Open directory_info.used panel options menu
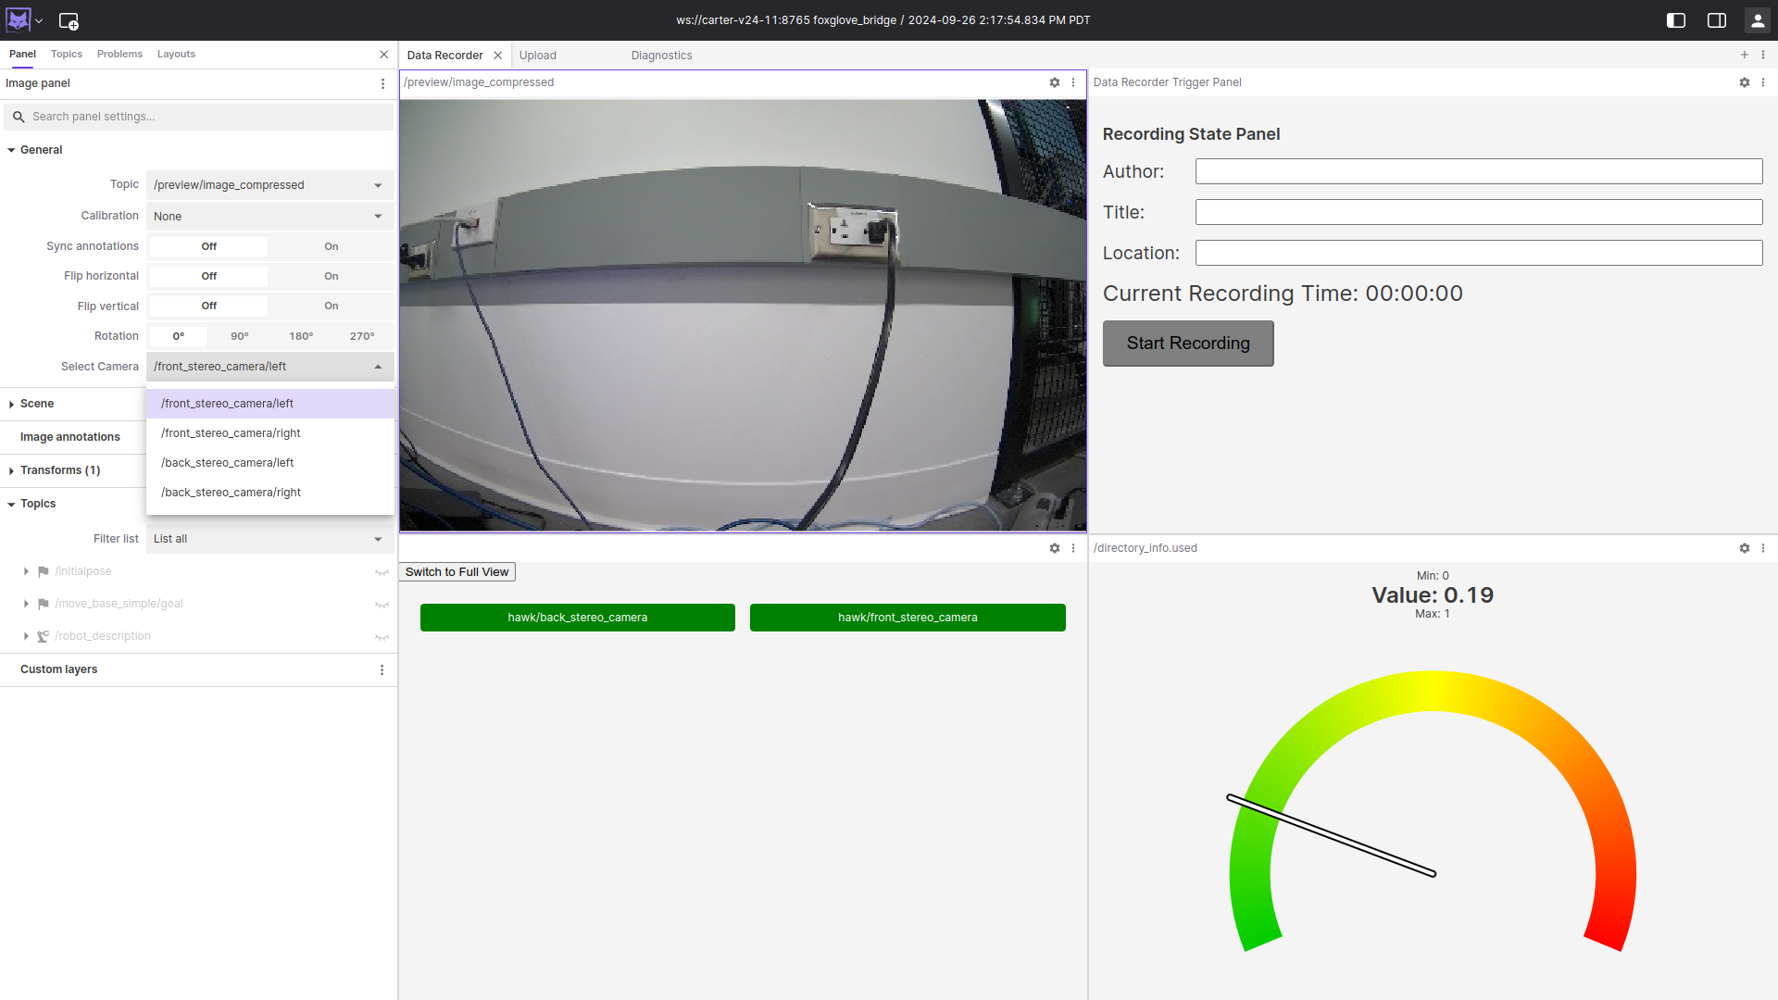Image resolution: width=1778 pixels, height=1000 pixels. tap(1763, 548)
